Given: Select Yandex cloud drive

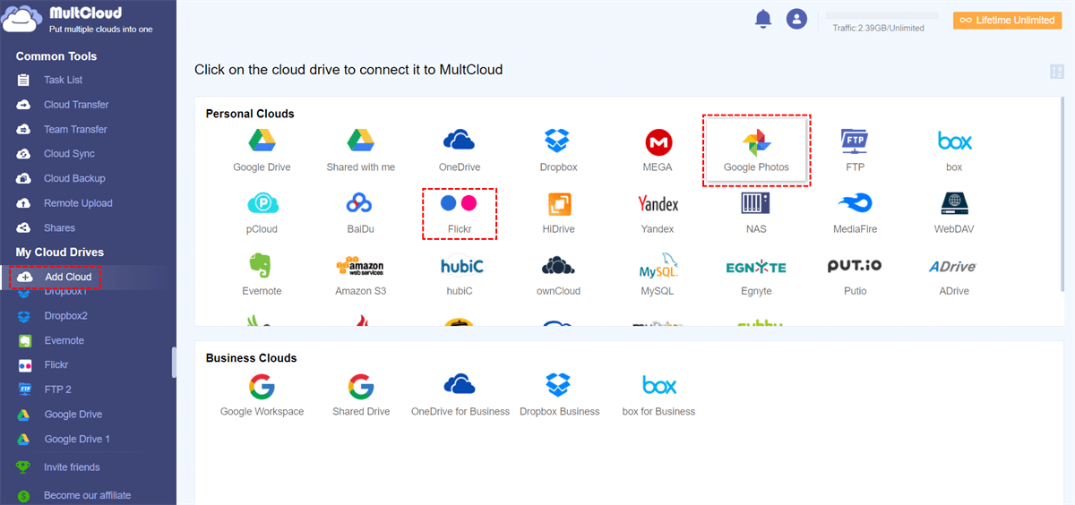Looking at the screenshot, I should point(658,212).
